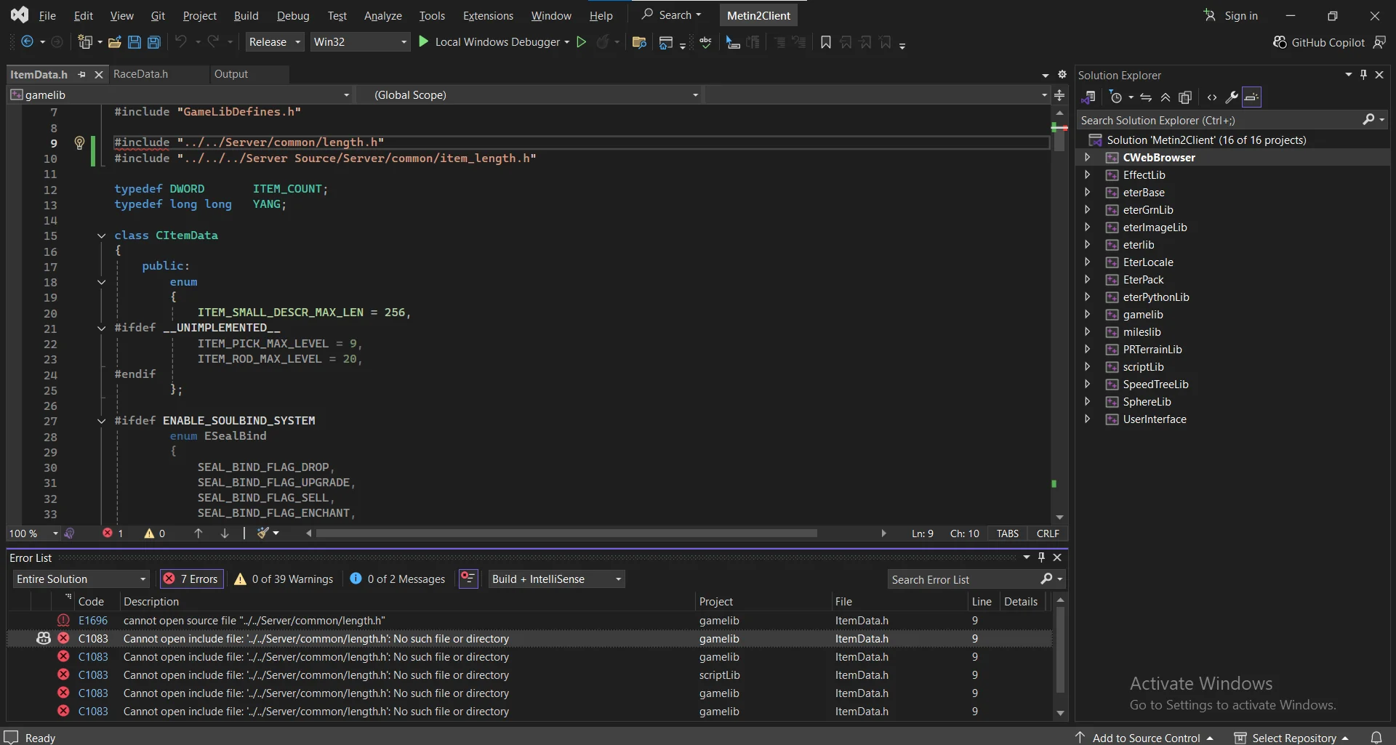Collapse the #ifdef ENABLE_SOULBIND_SYSTEM block
Image resolution: width=1396 pixels, height=745 pixels.
[102, 421]
